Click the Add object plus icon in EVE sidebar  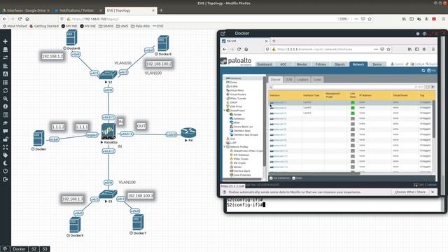[5, 41]
